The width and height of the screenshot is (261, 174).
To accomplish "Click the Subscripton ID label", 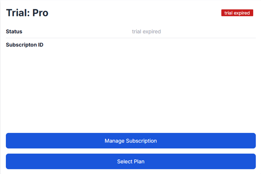I will pyautogui.click(x=25, y=45).
